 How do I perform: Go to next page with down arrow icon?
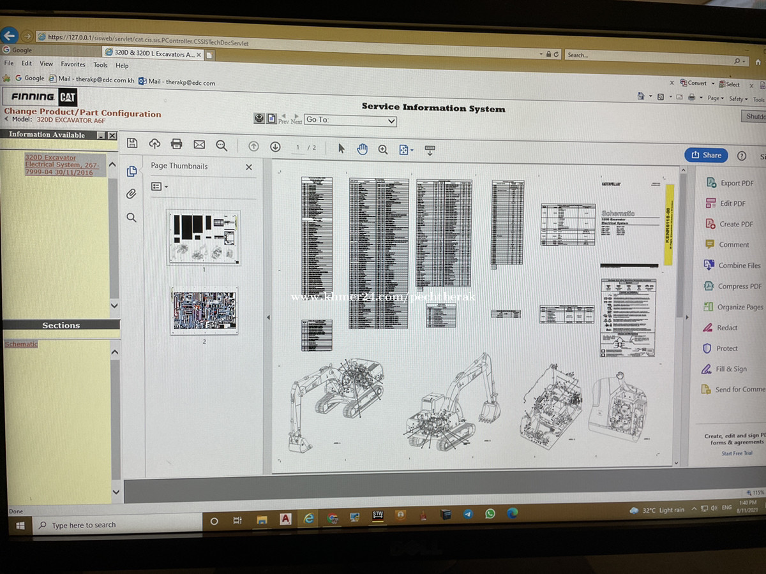pos(275,147)
